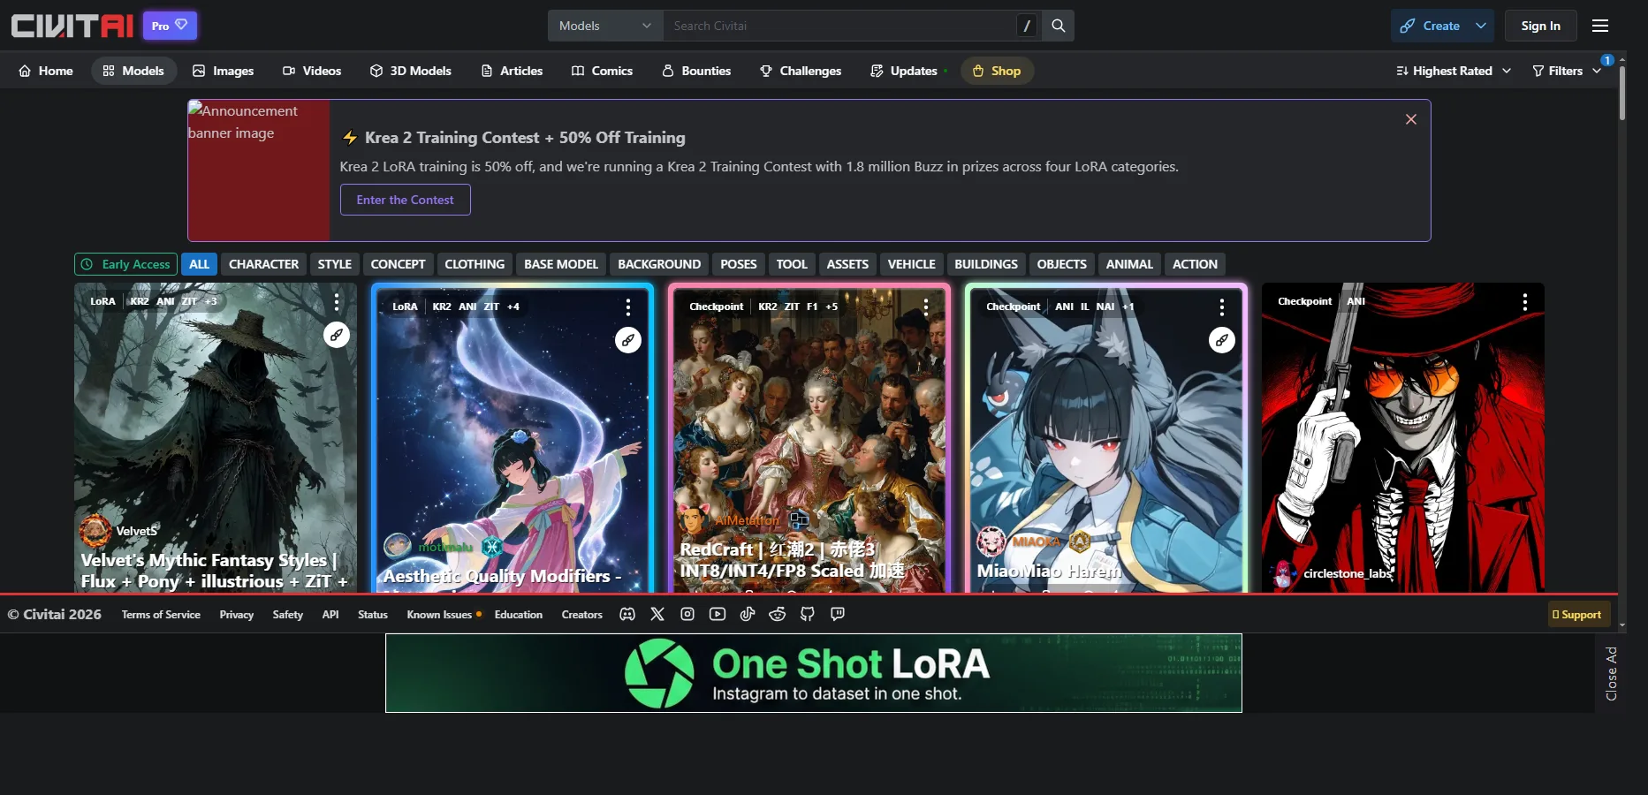Open the Education footer link
The image size is (1648, 795).
[x=519, y=614]
